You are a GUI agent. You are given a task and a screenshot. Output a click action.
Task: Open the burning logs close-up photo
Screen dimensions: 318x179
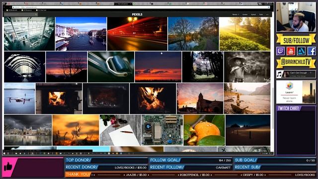coord(153,98)
